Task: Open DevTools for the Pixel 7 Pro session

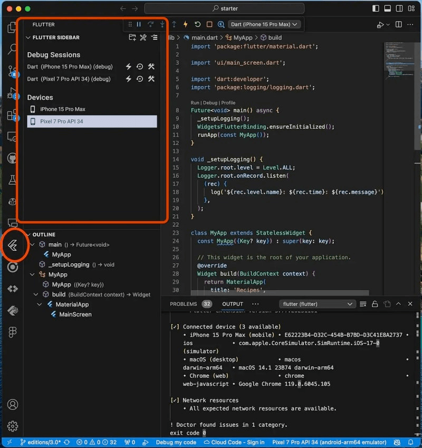Action: [x=151, y=79]
